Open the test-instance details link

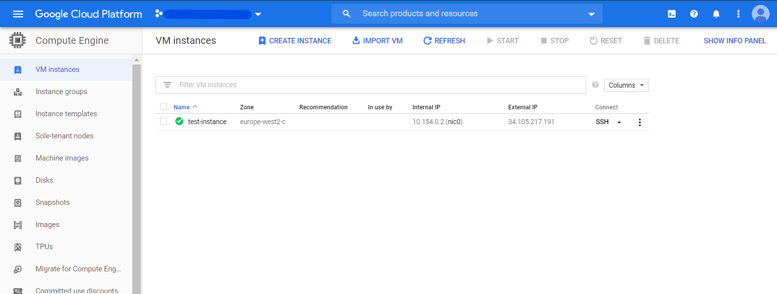click(207, 122)
